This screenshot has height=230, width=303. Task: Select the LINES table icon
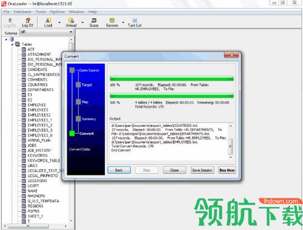(24, 166)
